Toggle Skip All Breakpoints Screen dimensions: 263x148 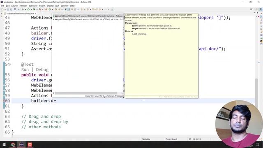coord(19,9)
